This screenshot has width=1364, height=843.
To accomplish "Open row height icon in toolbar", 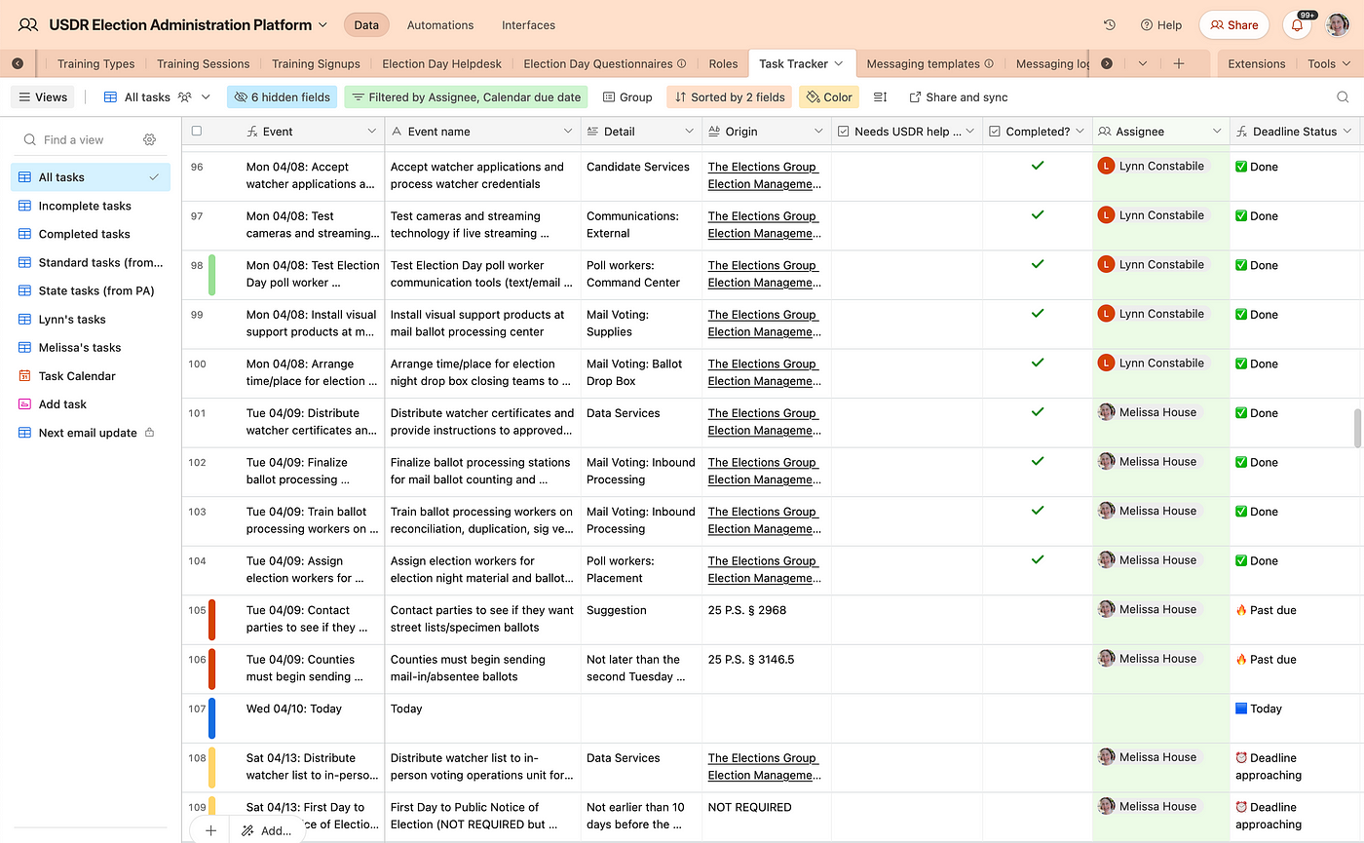I will click(880, 97).
